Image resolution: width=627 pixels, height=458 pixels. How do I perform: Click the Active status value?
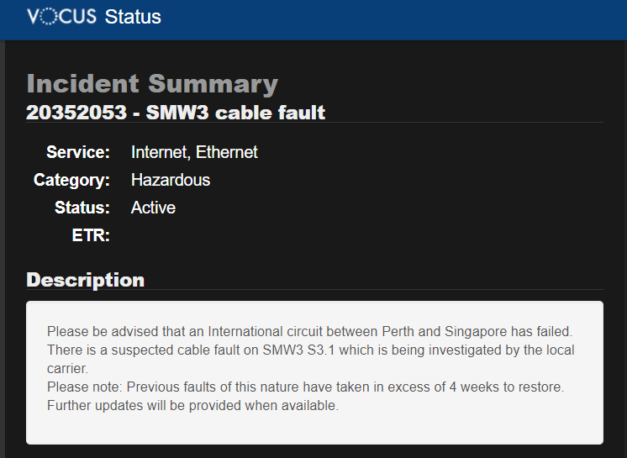point(153,208)
